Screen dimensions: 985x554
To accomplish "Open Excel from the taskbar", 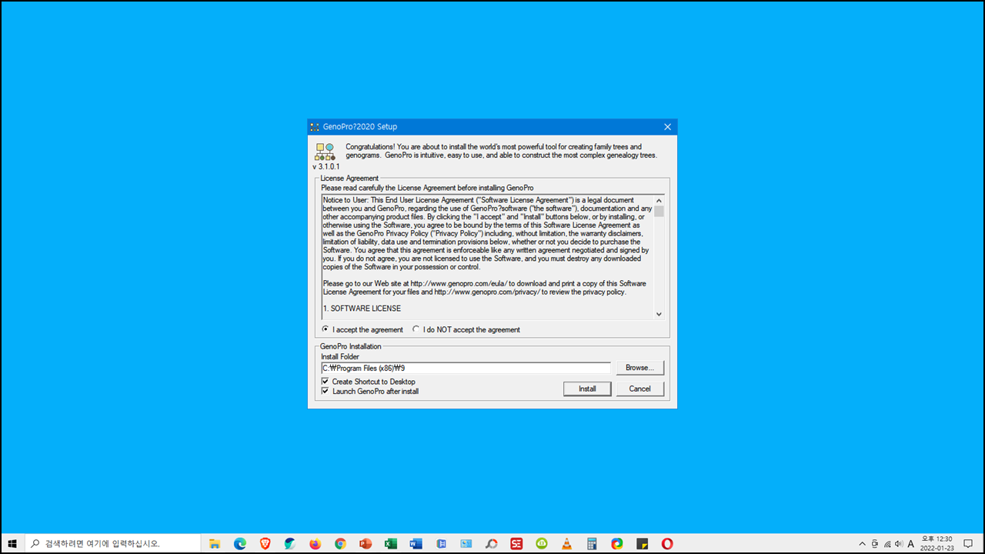I will (391, 543).
